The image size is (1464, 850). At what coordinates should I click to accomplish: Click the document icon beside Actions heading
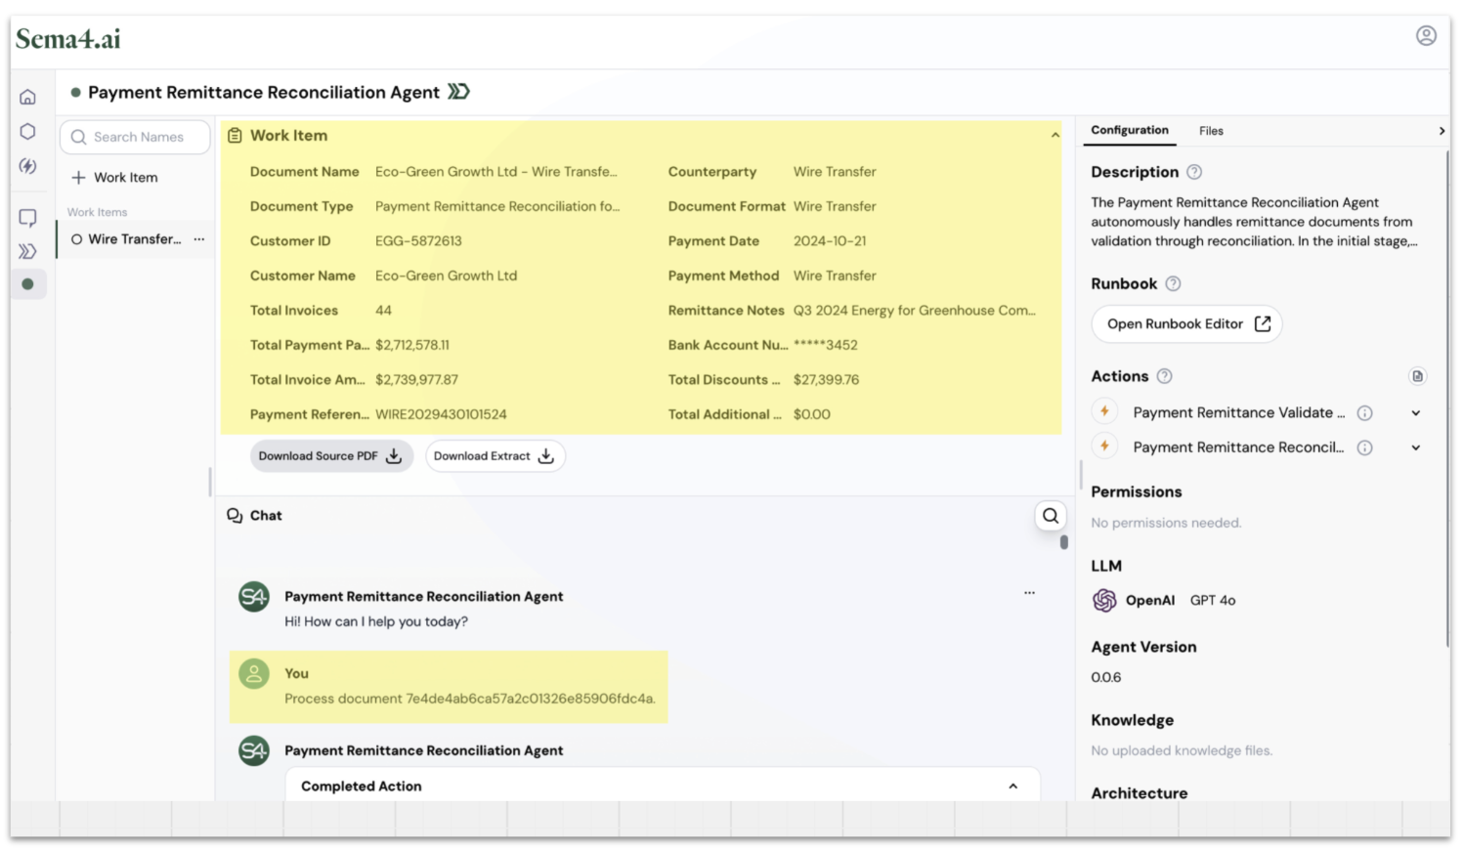1418,376
